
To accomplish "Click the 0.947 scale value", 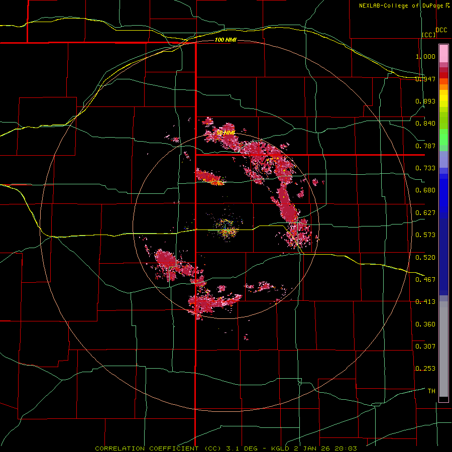I will click(x=425, y=79).
